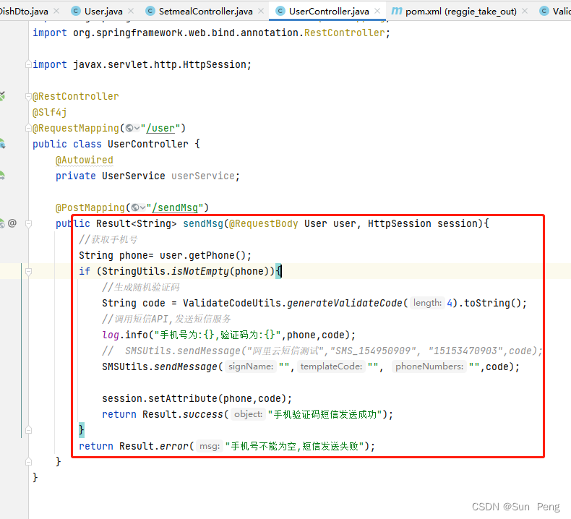Click the closing fold marker of sendMsg method
The image size is (571, 519).
point(28,462)
